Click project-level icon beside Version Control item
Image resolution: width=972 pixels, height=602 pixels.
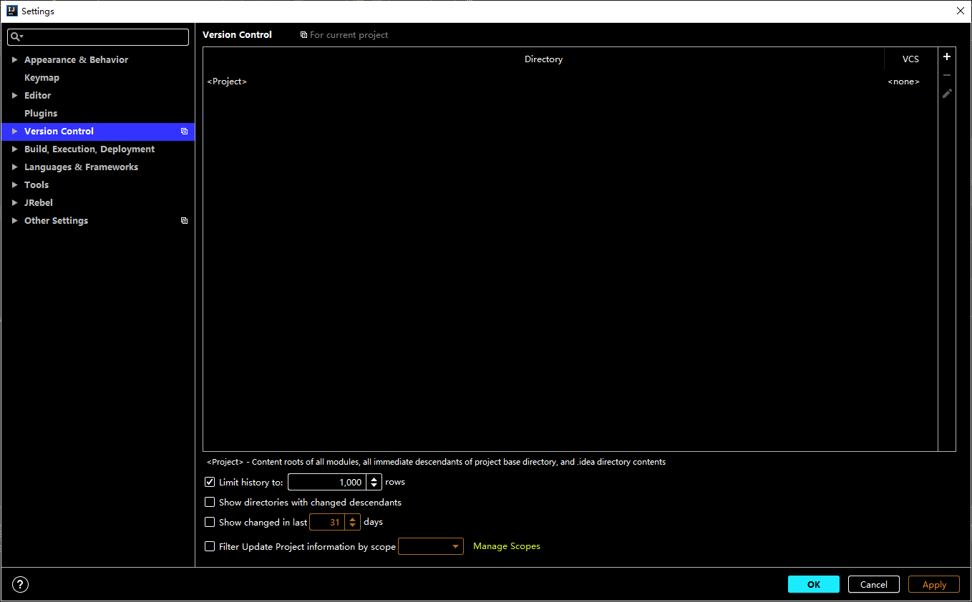pyautogui.click(x=184, y=132)
